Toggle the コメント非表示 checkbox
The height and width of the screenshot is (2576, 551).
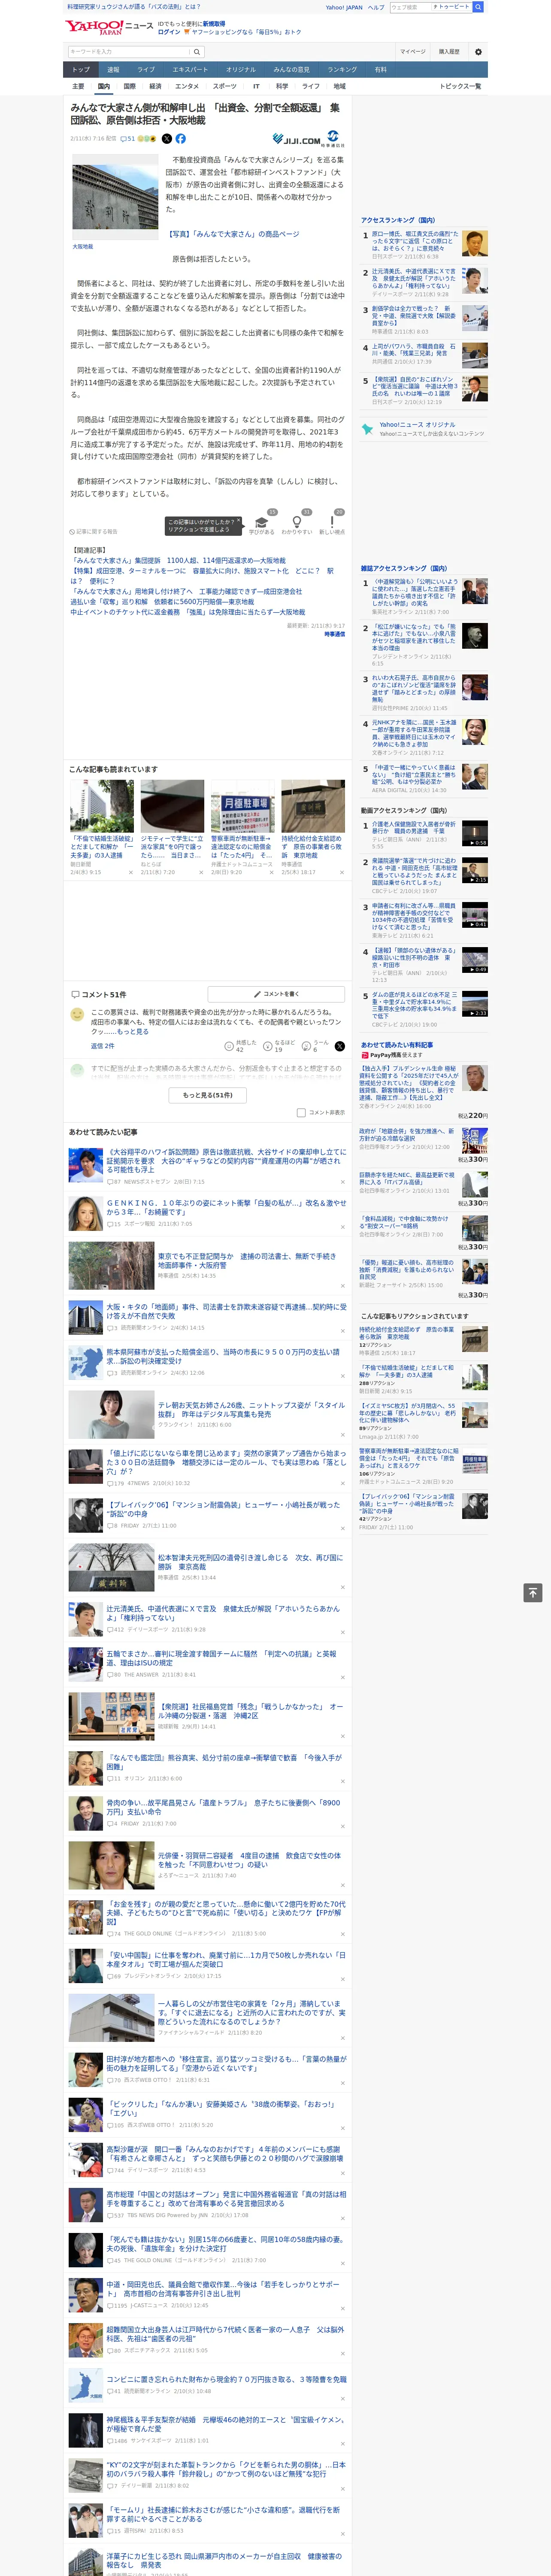click(x=301, y=1112)
